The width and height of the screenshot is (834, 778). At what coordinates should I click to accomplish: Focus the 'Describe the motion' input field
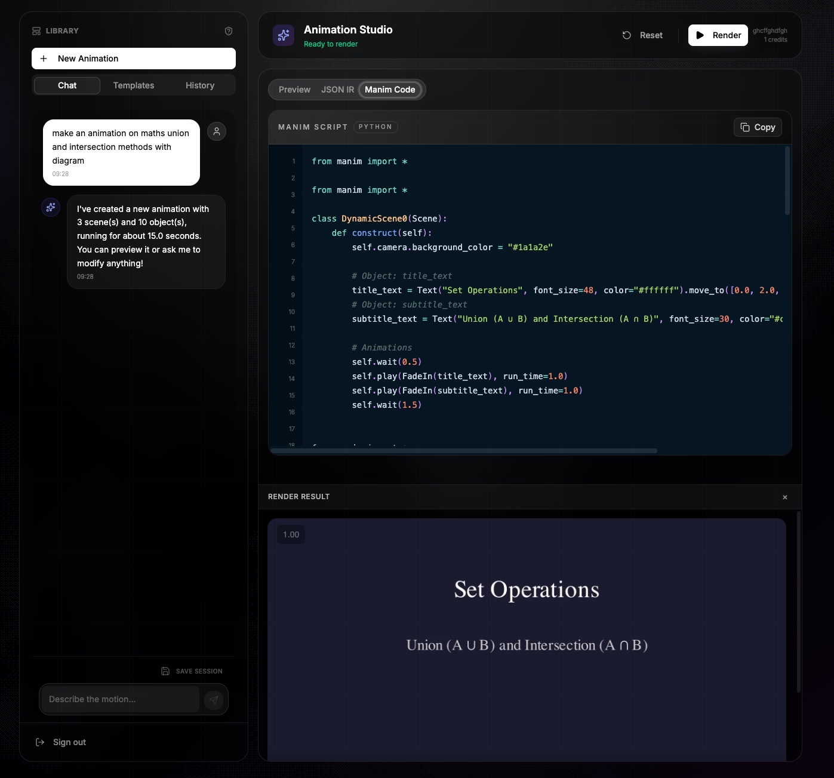point(119,699)
